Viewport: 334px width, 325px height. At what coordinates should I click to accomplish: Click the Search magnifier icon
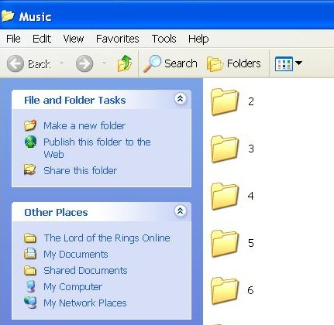tap(152, 63)
